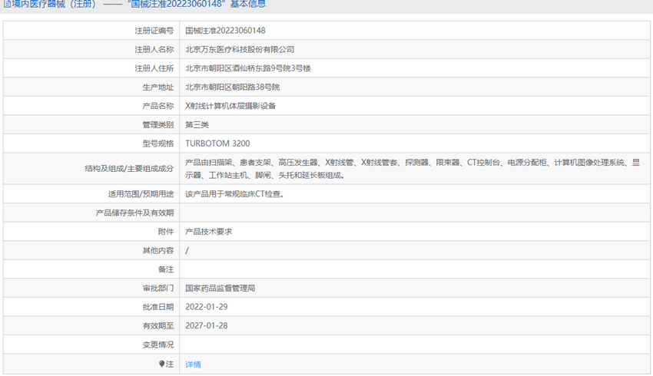The image size is (653, 376).
Task: Click the 产品名称 row label
Action: 157,106
